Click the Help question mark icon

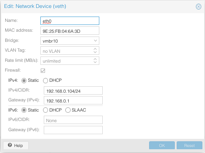click(10, 145)
